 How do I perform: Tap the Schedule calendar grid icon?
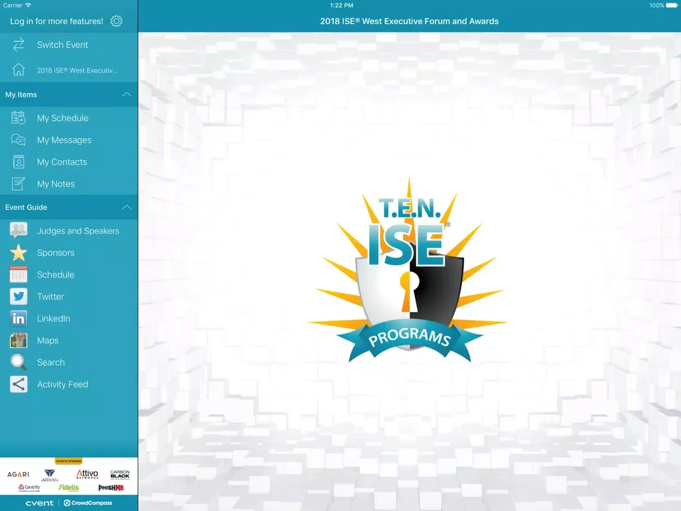point(18,275)
